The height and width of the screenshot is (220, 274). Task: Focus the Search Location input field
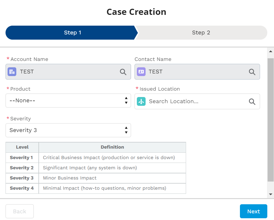(195, 101)
